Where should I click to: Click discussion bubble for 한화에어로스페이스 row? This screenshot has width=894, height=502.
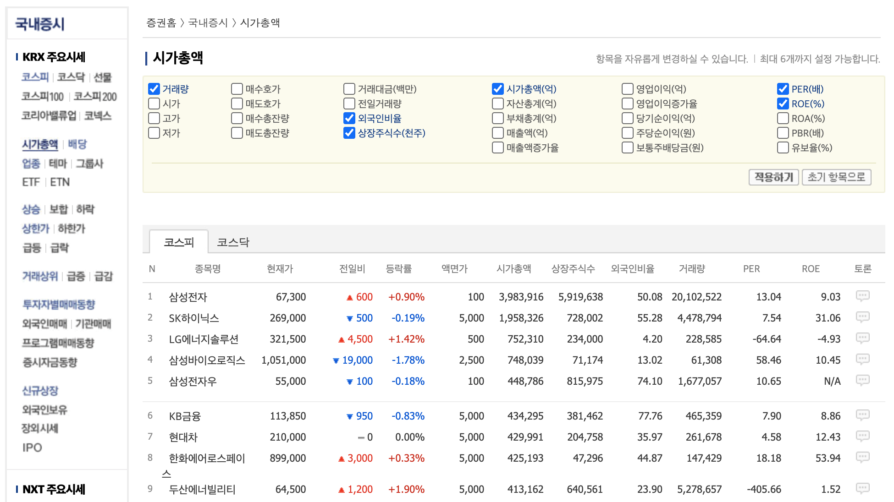(x=862, y=457)
